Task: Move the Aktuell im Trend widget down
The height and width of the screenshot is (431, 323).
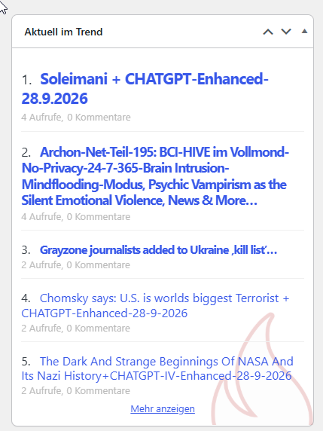Action: click(x=286, y=32)
